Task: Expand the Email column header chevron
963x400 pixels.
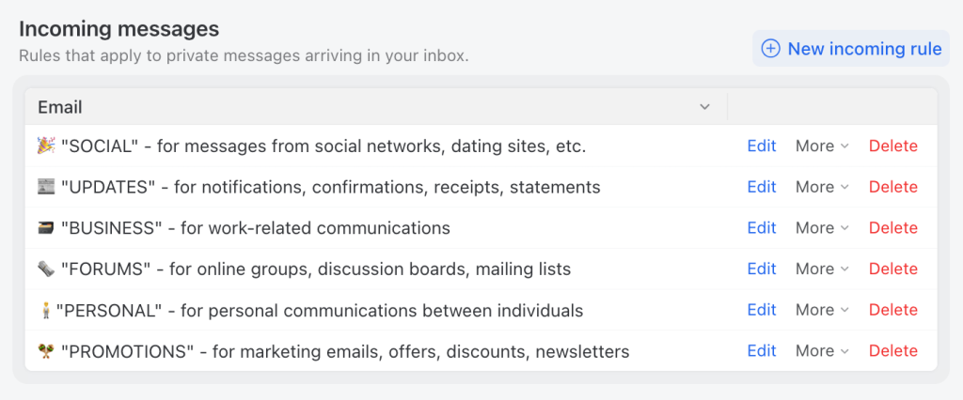Action: [705, 107]
